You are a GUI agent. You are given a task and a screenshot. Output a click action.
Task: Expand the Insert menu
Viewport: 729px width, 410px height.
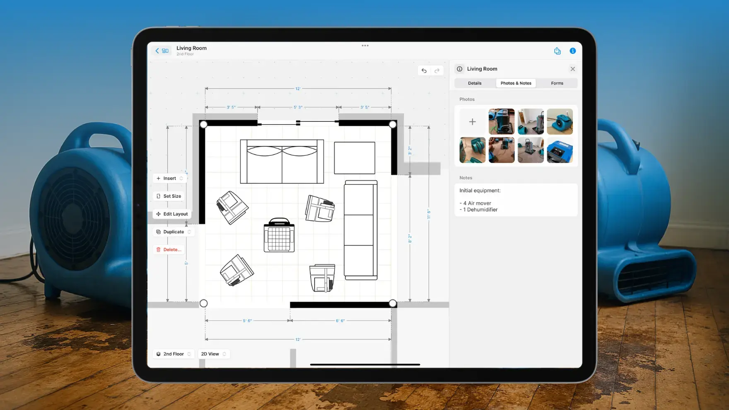point(170,178)
